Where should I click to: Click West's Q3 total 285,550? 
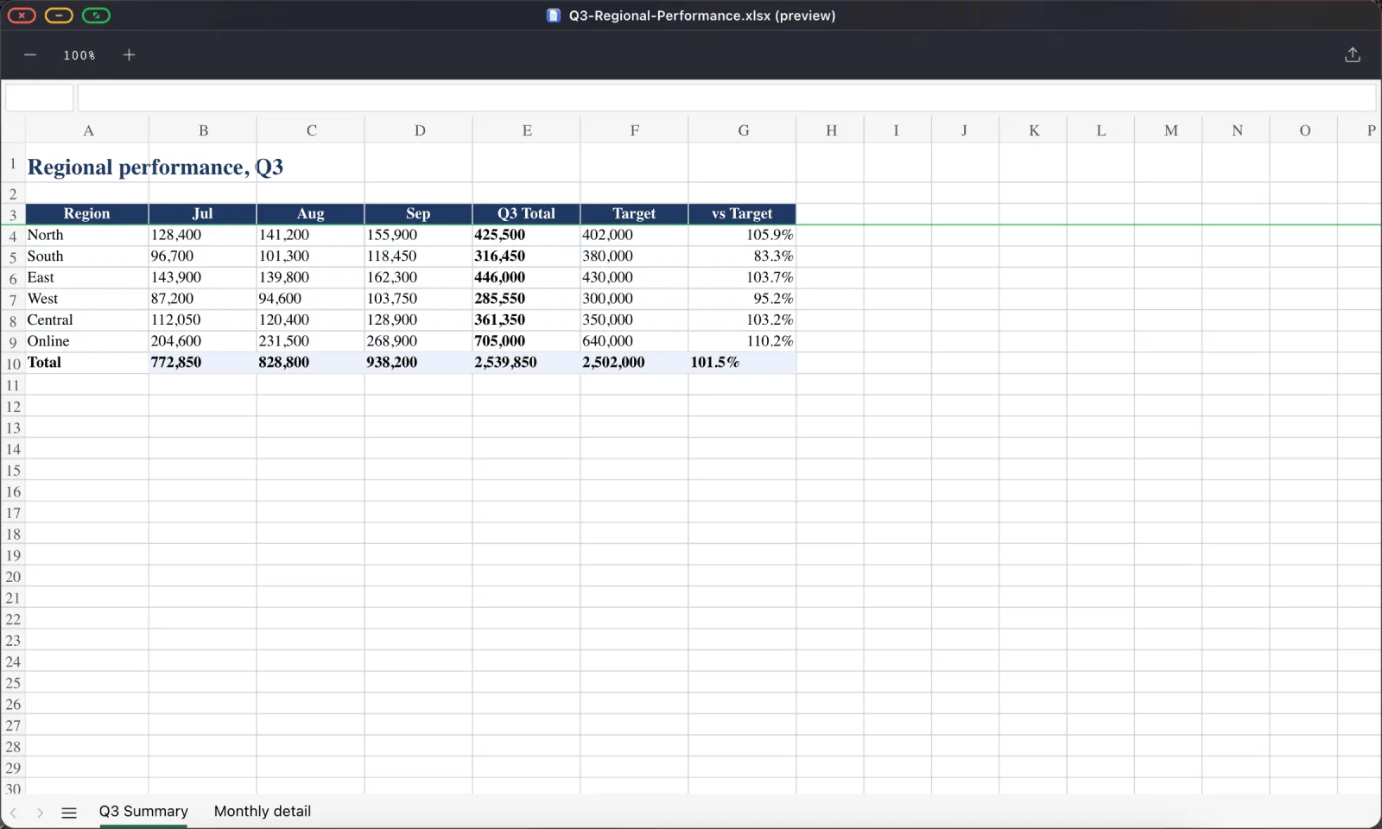(527, 299)
